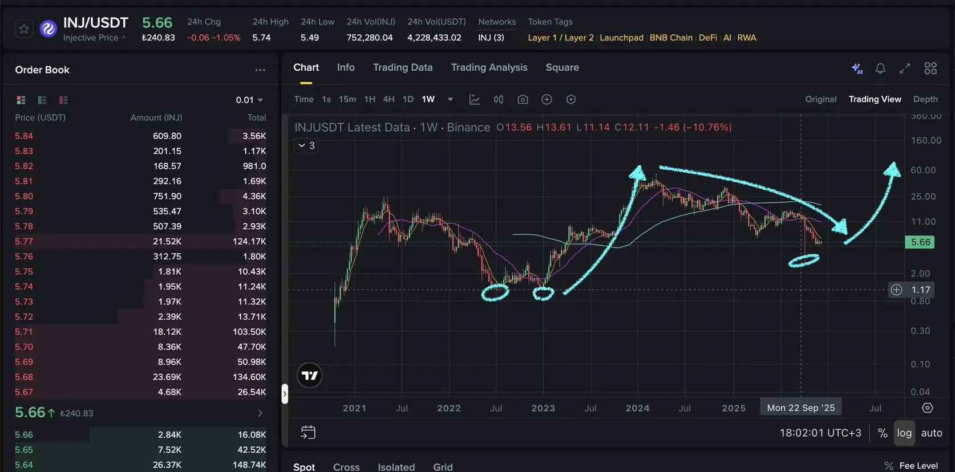This screenshot has width=955, height=472.
Task: Open Order Book more options menu
Action: pyautogui.click(x=260, y=70)
